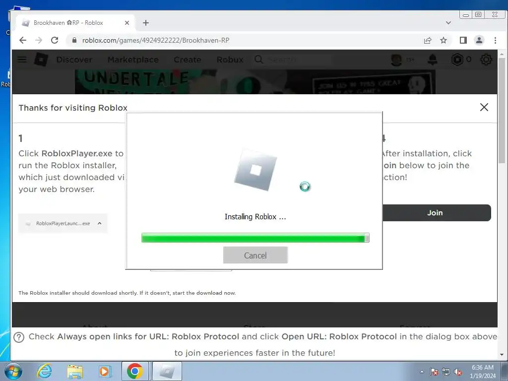Share this page icon in address bar
Viewport: 508px width, 381px height.
(428, 40)
